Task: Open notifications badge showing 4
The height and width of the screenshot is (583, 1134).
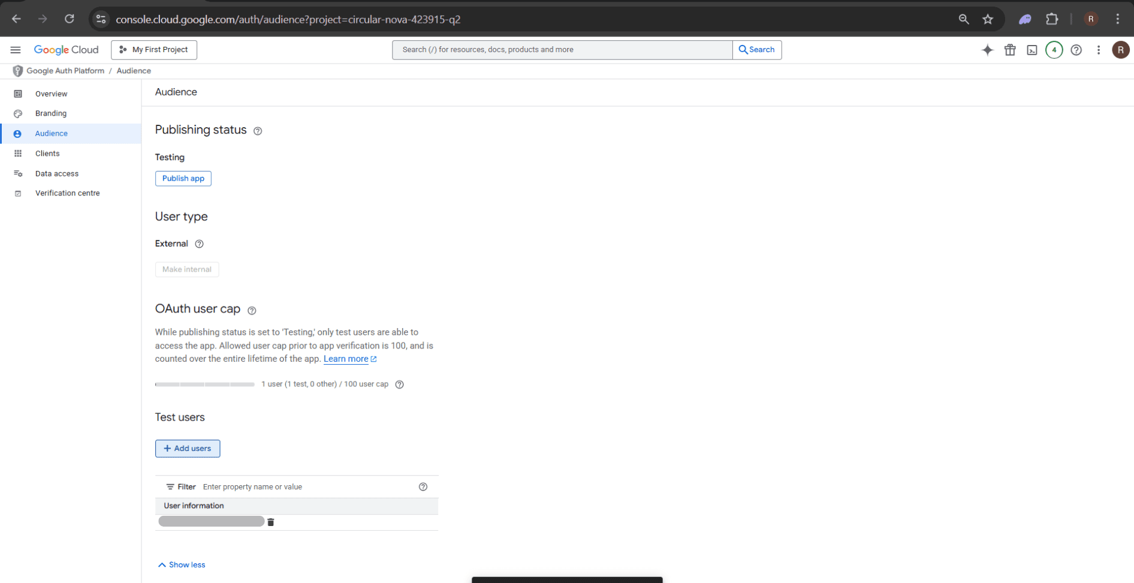Action: [x=1054, y=50]
